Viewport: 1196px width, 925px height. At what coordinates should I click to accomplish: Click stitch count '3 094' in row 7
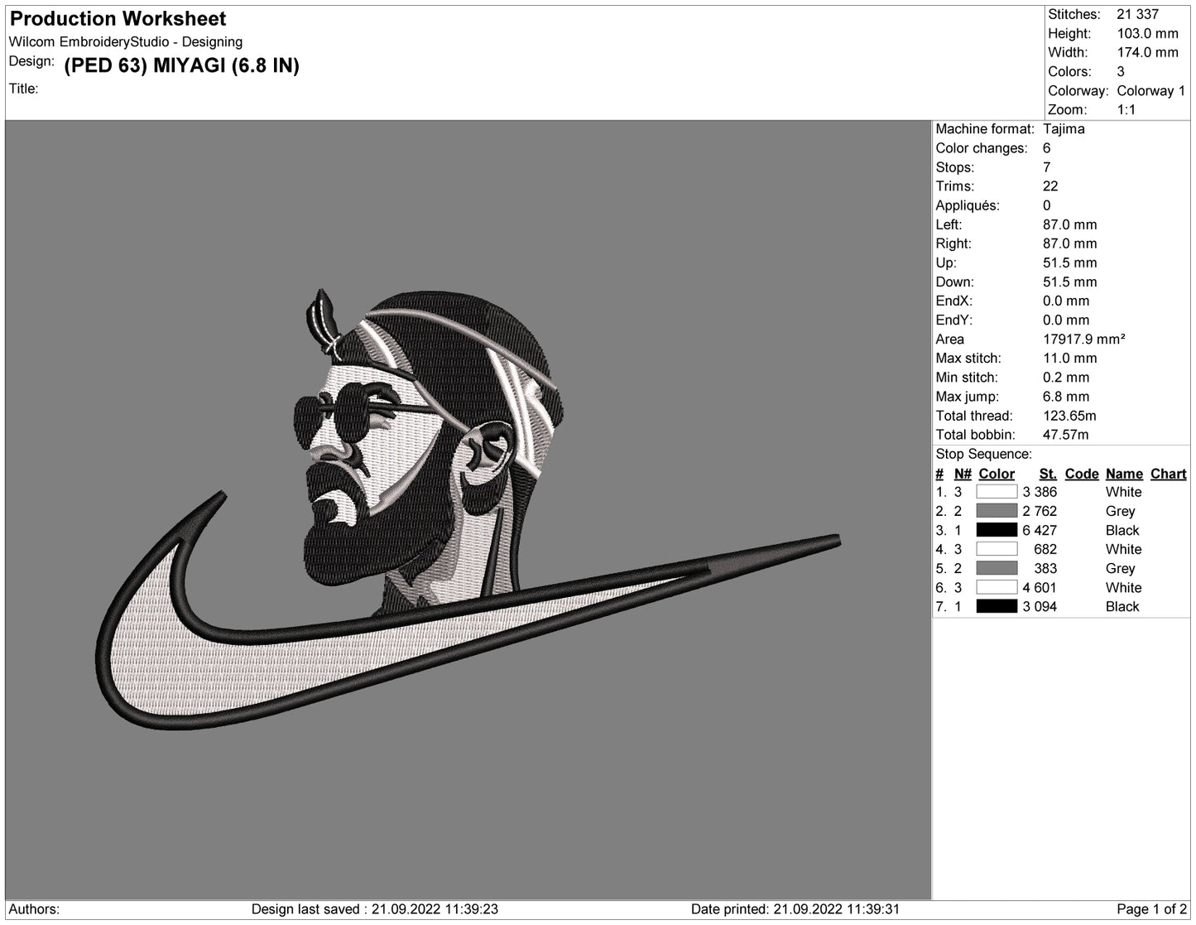click(1040, 606)
